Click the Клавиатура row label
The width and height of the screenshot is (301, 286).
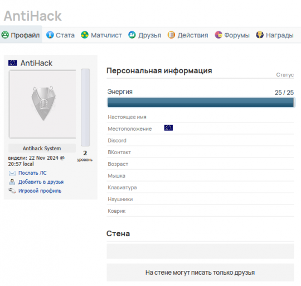tap(122, 187)
